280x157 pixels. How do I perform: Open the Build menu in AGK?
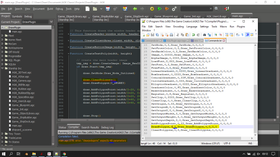point(50,9)
